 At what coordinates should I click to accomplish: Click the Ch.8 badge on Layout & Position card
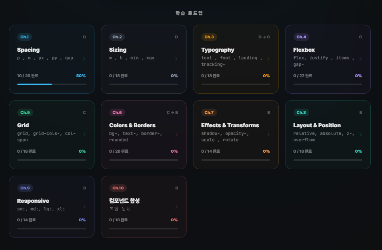click(x=301, y=113)
